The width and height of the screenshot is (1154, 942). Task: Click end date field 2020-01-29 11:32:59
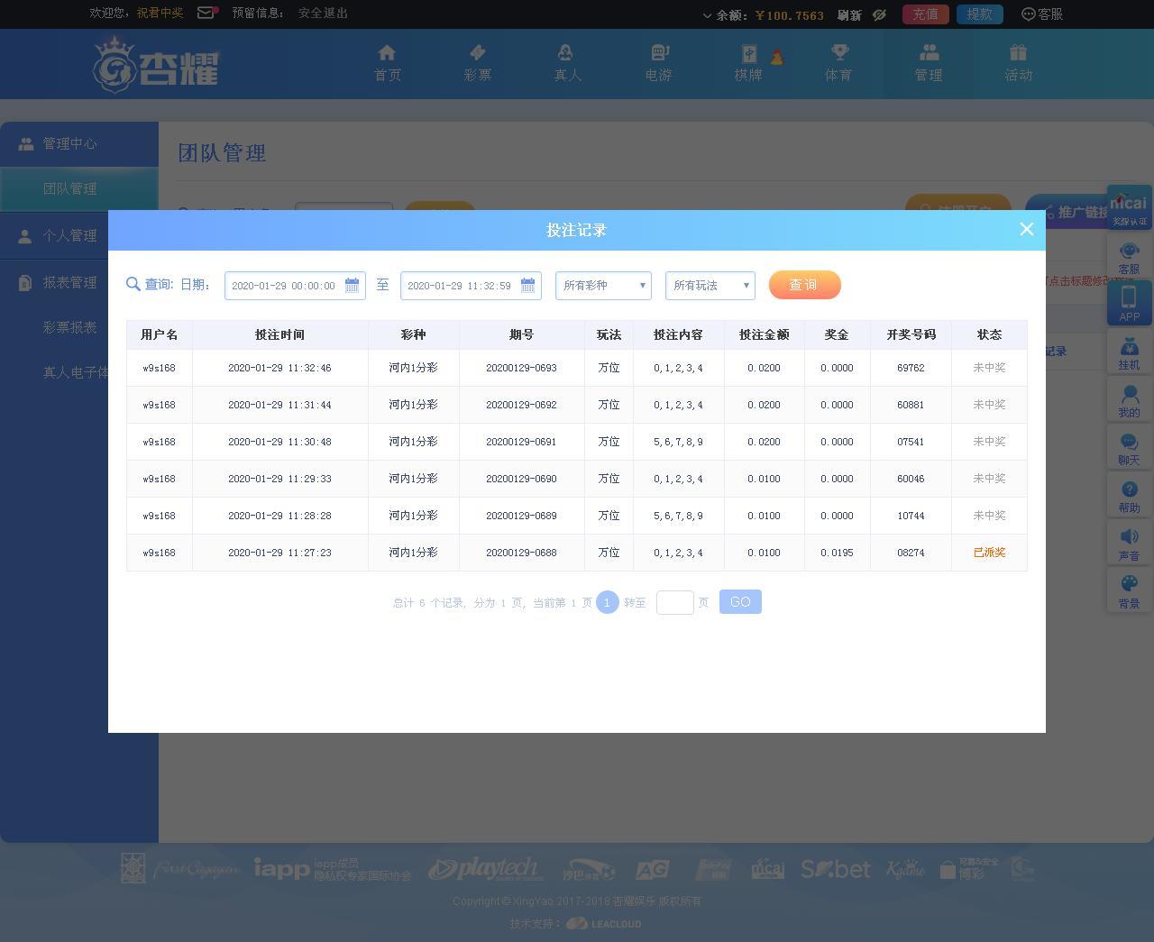tap(471, 285)
